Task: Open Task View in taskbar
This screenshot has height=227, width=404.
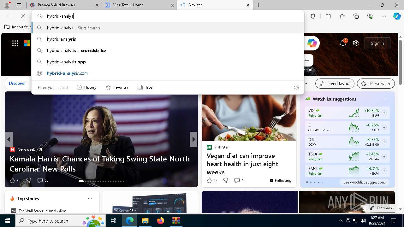Action: pos(114,221)
